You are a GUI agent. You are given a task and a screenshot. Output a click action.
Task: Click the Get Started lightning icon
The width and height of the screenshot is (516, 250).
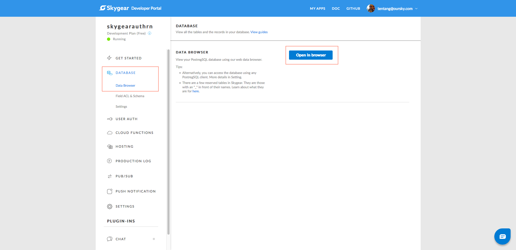pos(109,58)
